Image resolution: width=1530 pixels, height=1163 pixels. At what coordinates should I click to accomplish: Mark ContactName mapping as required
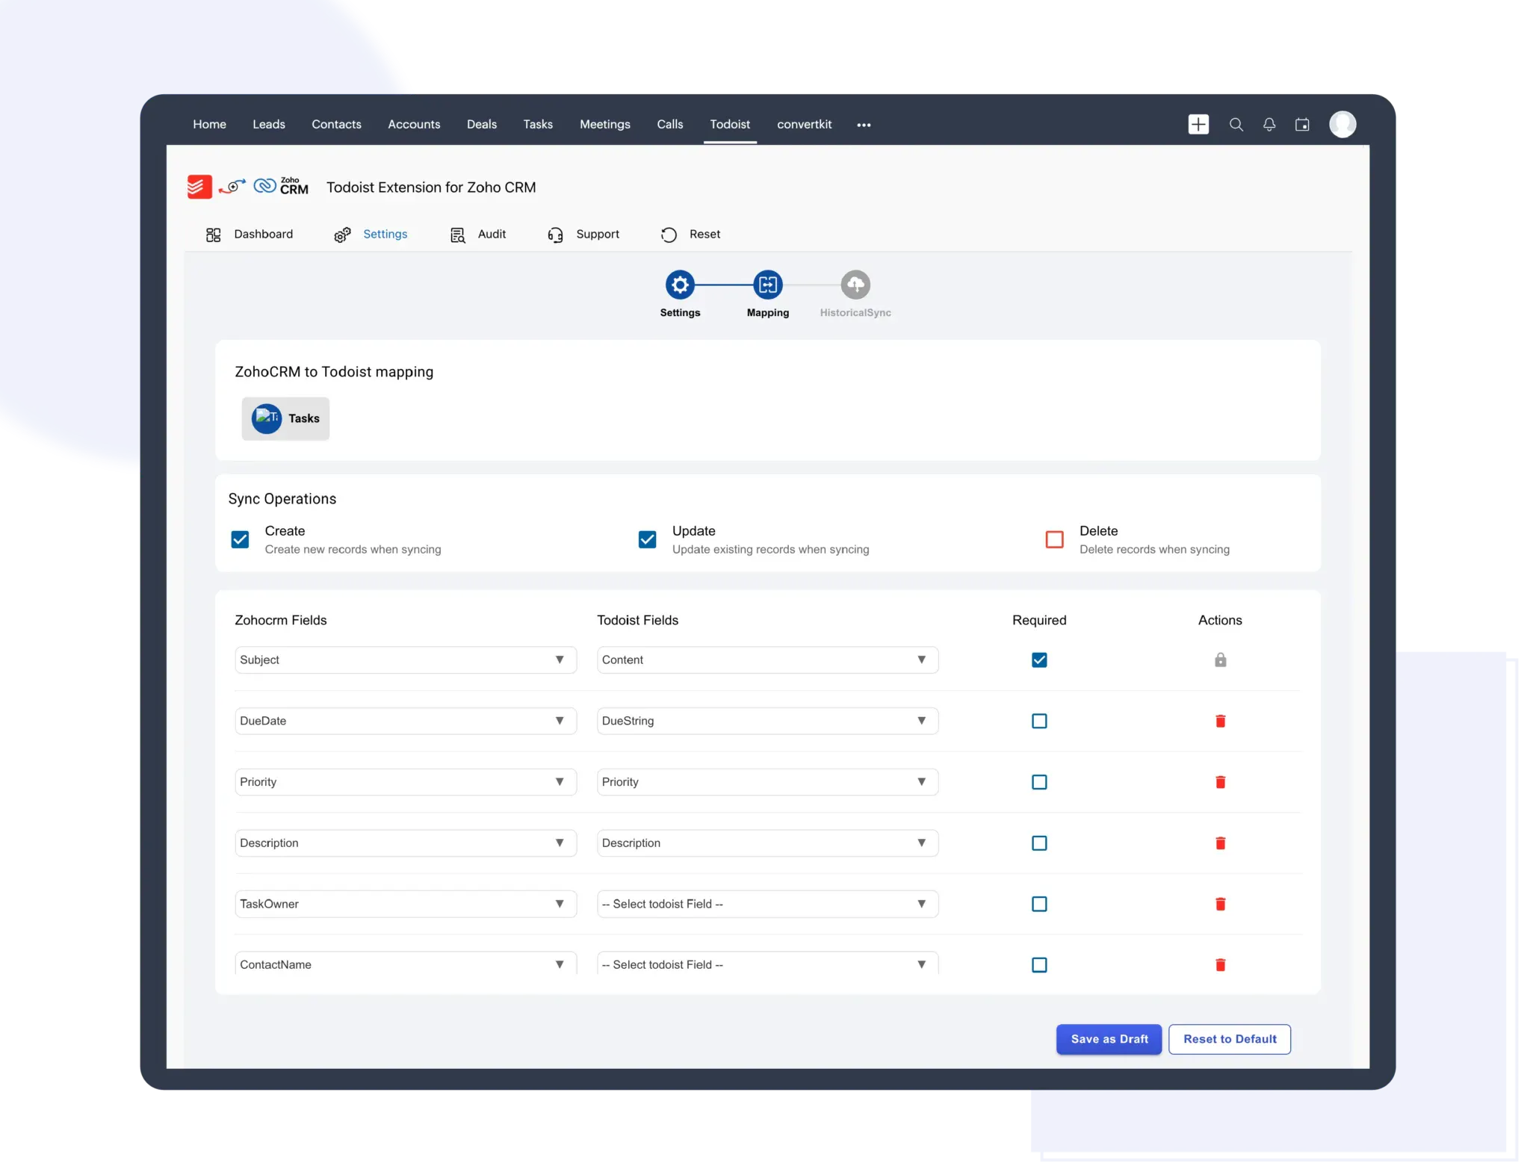[1039, 965]
